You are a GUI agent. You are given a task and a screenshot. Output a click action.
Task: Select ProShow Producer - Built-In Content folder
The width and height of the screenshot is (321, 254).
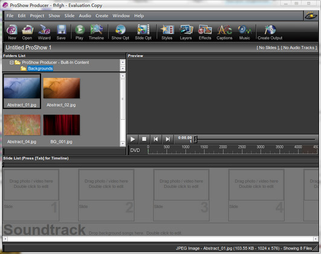click(56, 62)
